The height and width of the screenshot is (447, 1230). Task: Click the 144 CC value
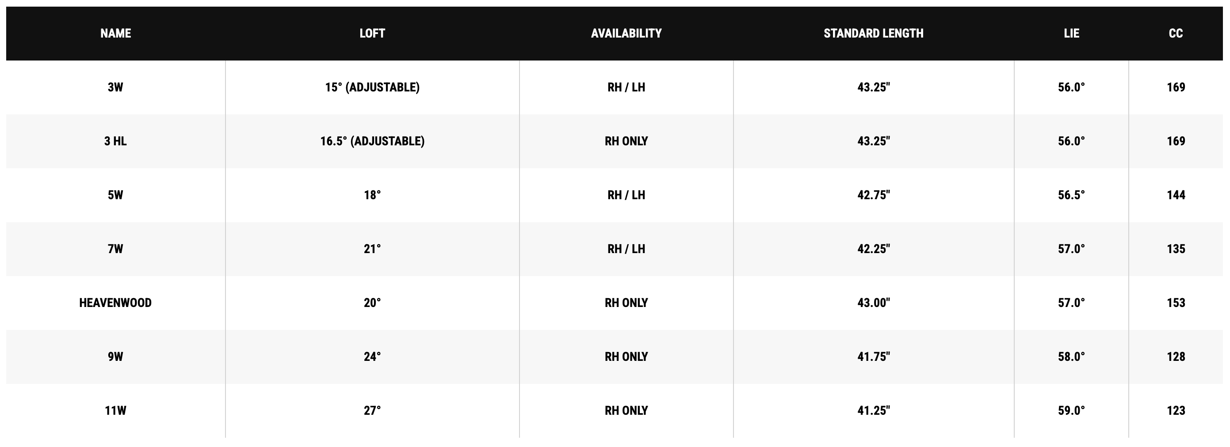tap(1176, 195)
